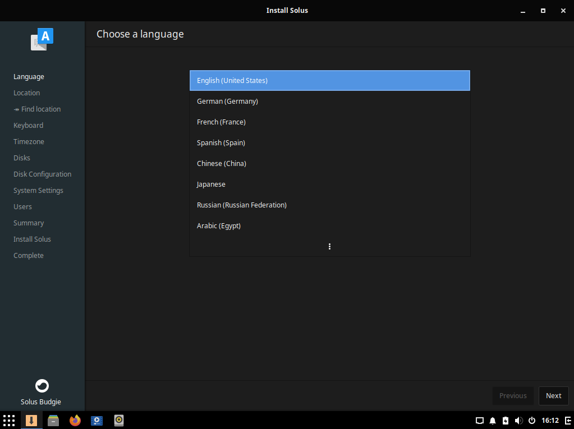This screenshot has width=574, height=429.
Task: Click the power icon in tray
Action: pyautogui.click(x=532, y=421)
